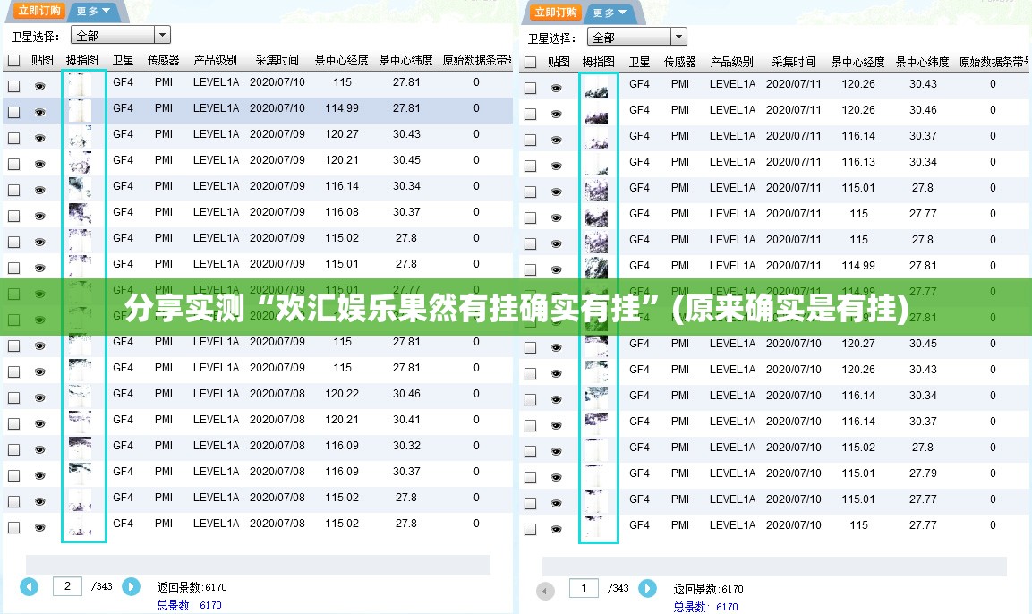
Task: Open left panel 卫星选择 dropdown showing 全部
Action: (121, 35)
